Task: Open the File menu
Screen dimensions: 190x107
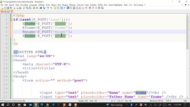Action: [2, 5]
